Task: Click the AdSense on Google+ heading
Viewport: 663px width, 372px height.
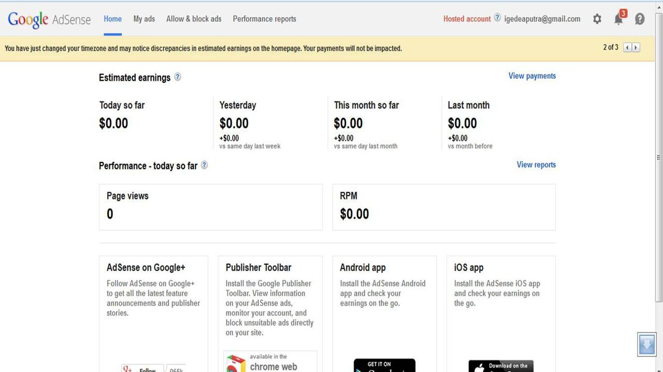Action: click(x=146, y=268)
